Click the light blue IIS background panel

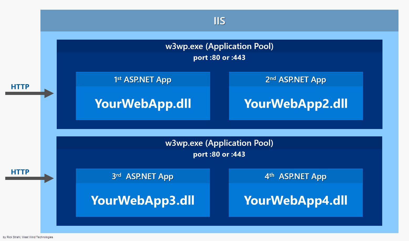219,229
